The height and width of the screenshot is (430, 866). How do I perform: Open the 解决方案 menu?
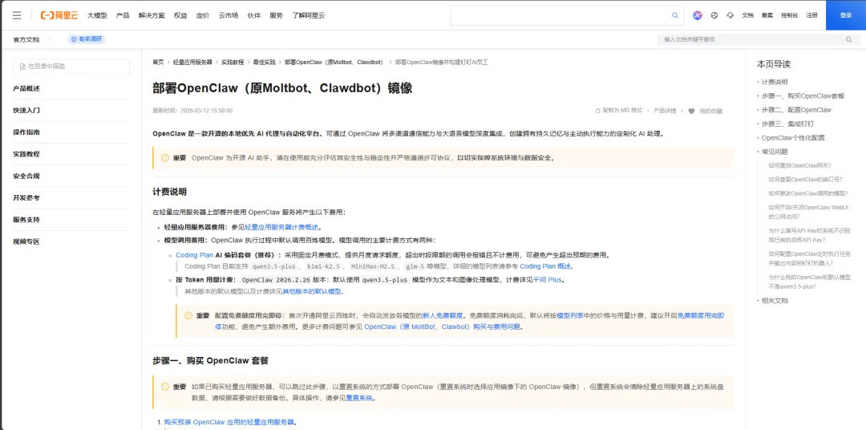(152, 15)
